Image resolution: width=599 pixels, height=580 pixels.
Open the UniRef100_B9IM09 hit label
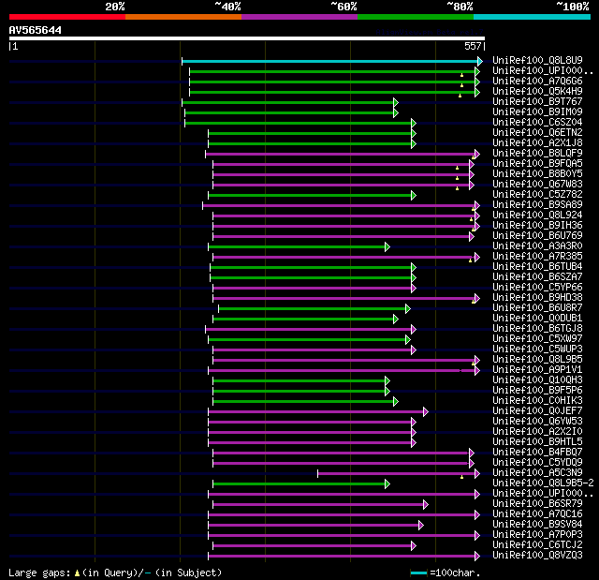[537, 112]
